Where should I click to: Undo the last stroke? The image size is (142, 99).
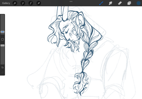coord(2,67)
